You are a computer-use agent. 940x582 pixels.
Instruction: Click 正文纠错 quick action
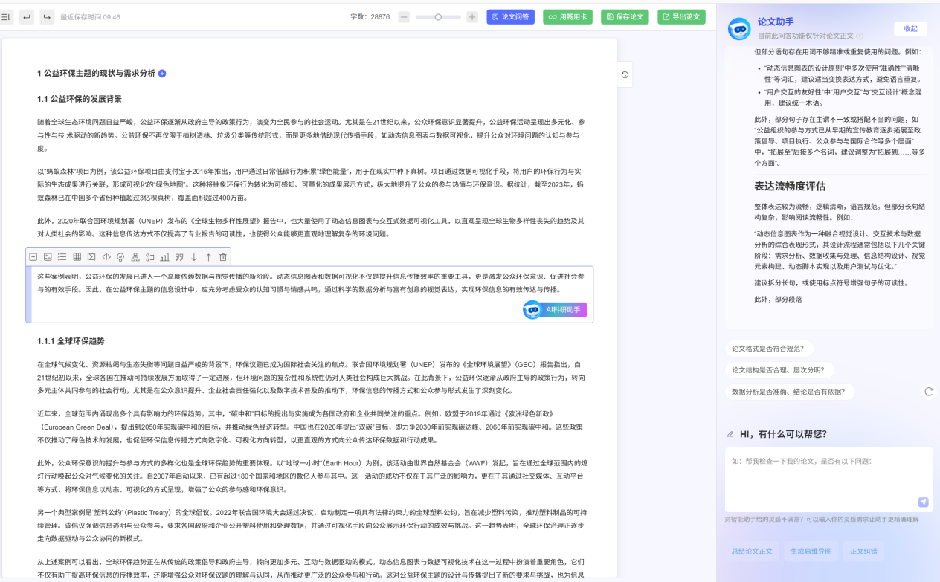click(863, 552)
